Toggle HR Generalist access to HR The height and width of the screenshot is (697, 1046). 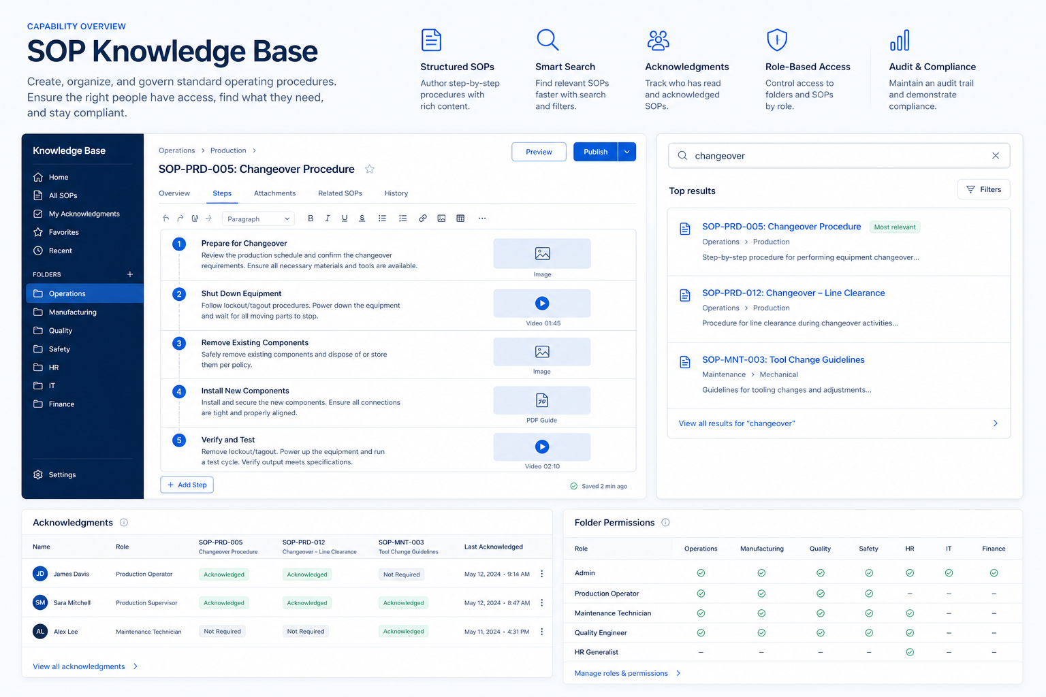click(x=910, y=652)
